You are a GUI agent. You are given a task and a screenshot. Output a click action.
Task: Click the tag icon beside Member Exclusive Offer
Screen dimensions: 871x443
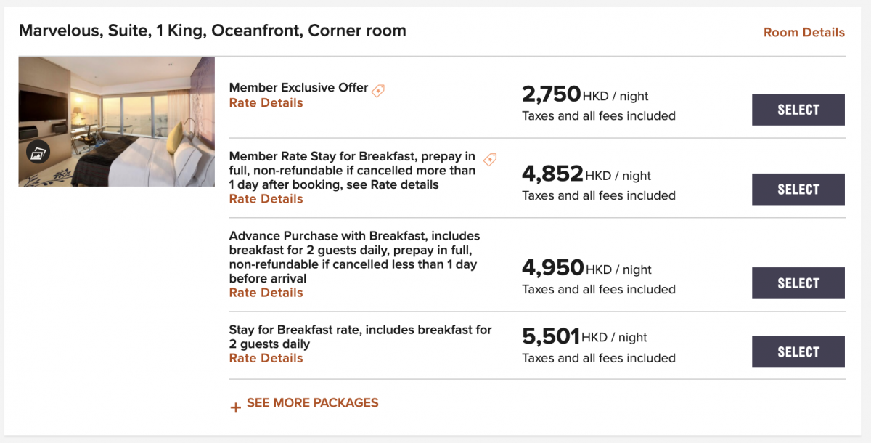(x=378, y=91)
